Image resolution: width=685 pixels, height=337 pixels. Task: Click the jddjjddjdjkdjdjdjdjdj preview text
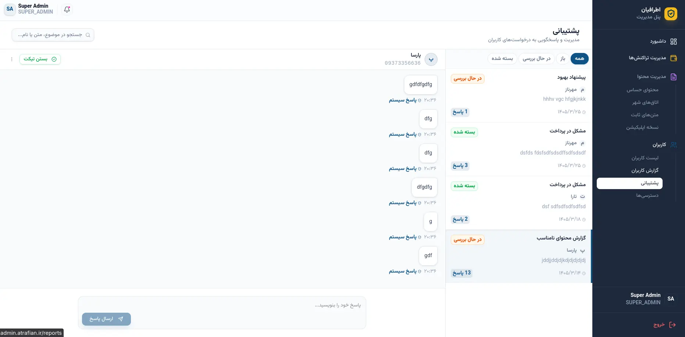point(564,260)
